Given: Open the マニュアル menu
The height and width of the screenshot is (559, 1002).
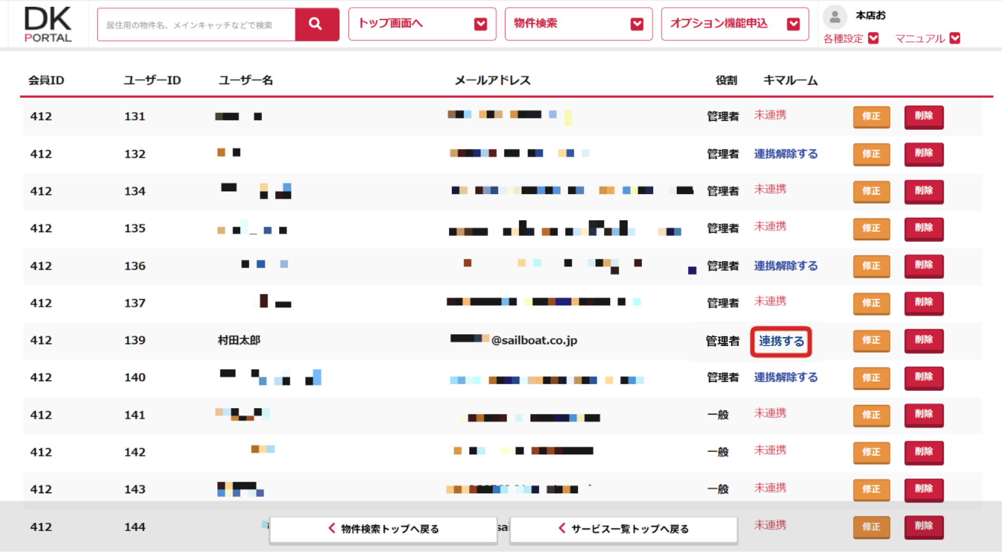Looking at the screenshot, I should (927, 38).
